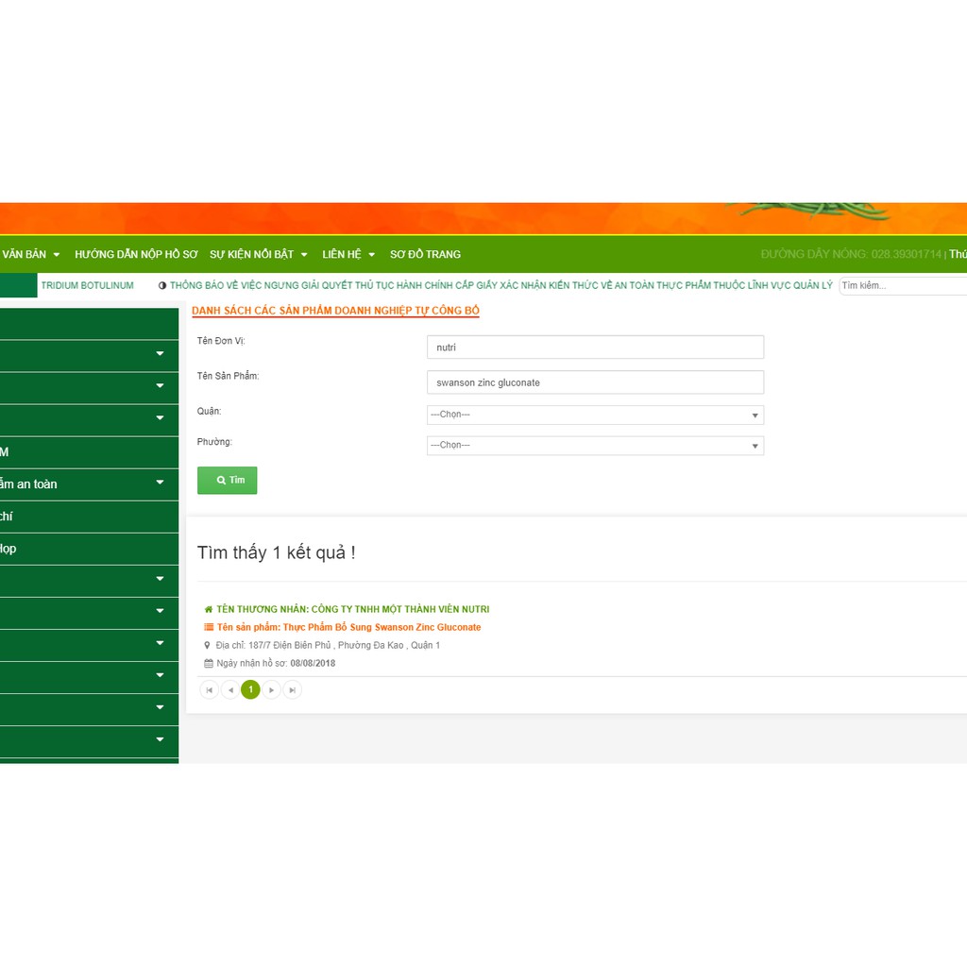This screenshot has width=967, height=967.
Task: Go to last results page
Action: [x=293, y=690]
